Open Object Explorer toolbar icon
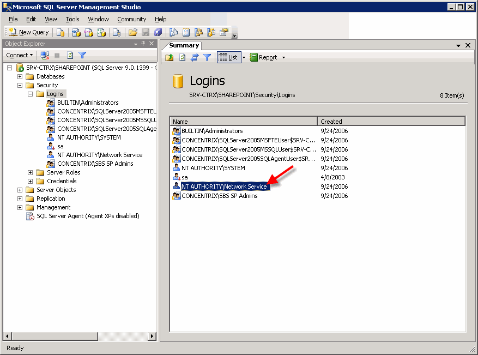The image size is (478, 355). point(198,32)
